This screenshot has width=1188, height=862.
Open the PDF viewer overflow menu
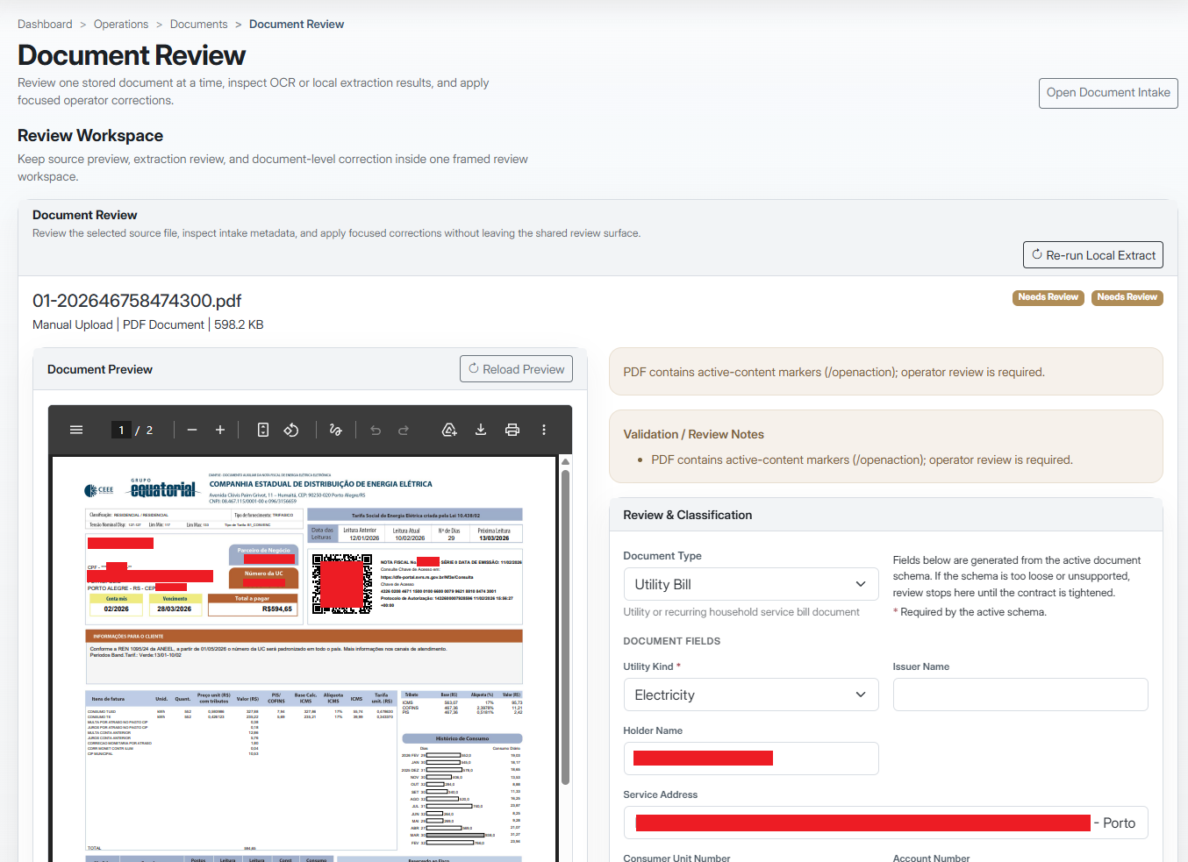[544, 430]
